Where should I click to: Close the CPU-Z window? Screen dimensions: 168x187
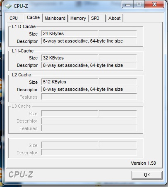[x=154, y=5]
